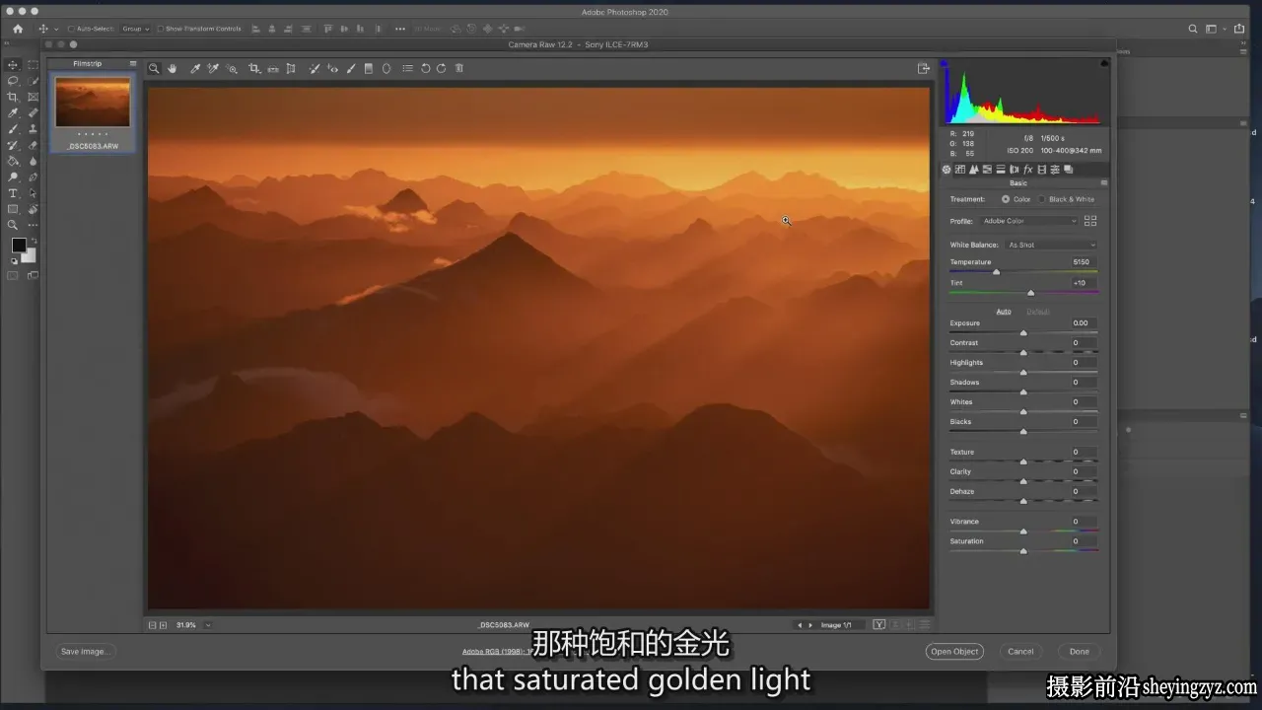1262x710 pixels.
Task: Select the Color treatment radio button
Action: click(x=1006, y=199)
